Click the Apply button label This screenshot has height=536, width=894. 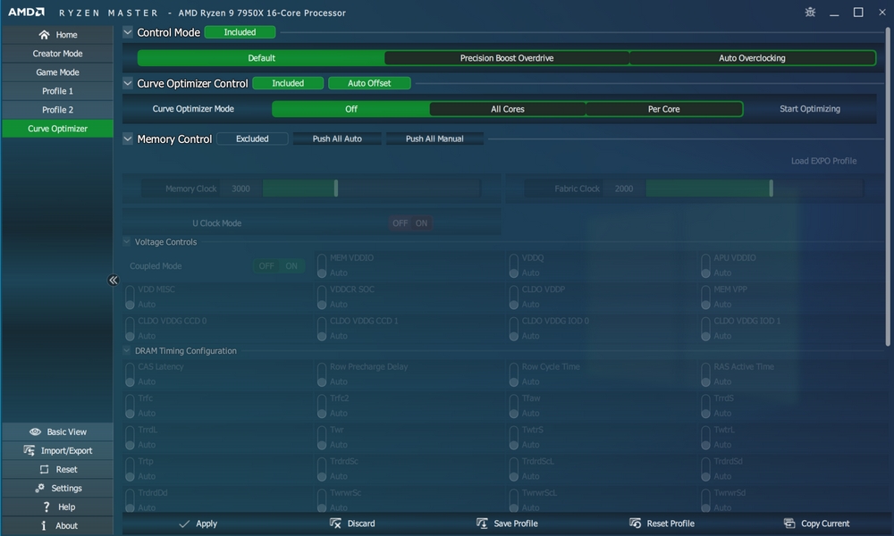[207, 523]
